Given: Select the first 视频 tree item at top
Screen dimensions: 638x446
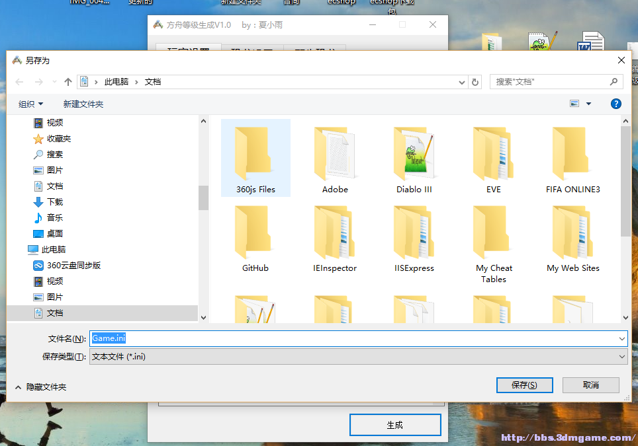Looking at the screenshot, I should click(48, 123).
